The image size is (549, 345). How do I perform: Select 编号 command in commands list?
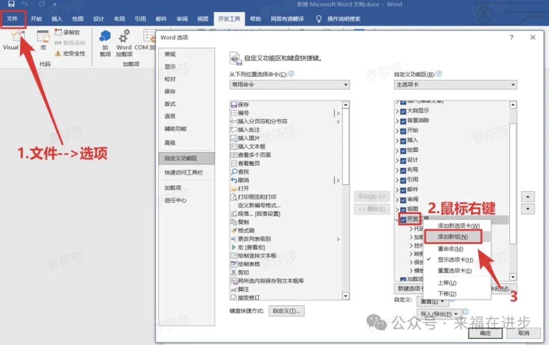pyautogui.click(x=240, y=113)
